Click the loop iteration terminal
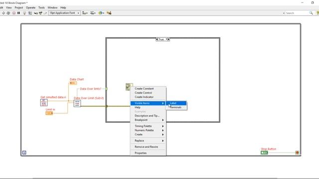The image size is (319, 179). (24, 153)
